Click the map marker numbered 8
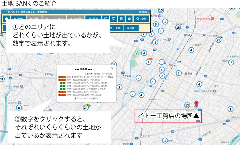 [19, 108]
